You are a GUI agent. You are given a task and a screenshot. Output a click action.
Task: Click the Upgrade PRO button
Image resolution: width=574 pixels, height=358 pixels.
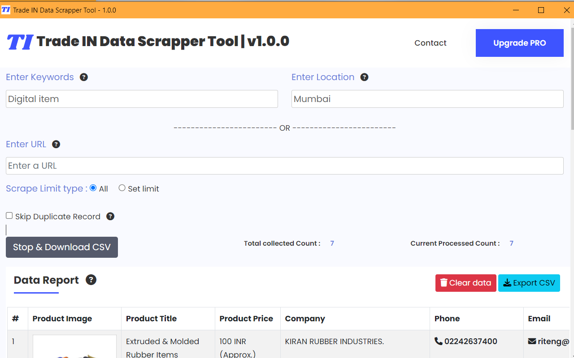(520, 43)
